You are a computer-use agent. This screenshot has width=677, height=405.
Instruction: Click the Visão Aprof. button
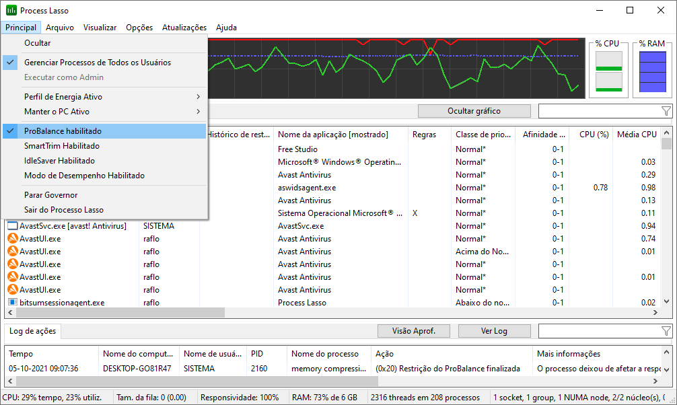coord(414,331)
